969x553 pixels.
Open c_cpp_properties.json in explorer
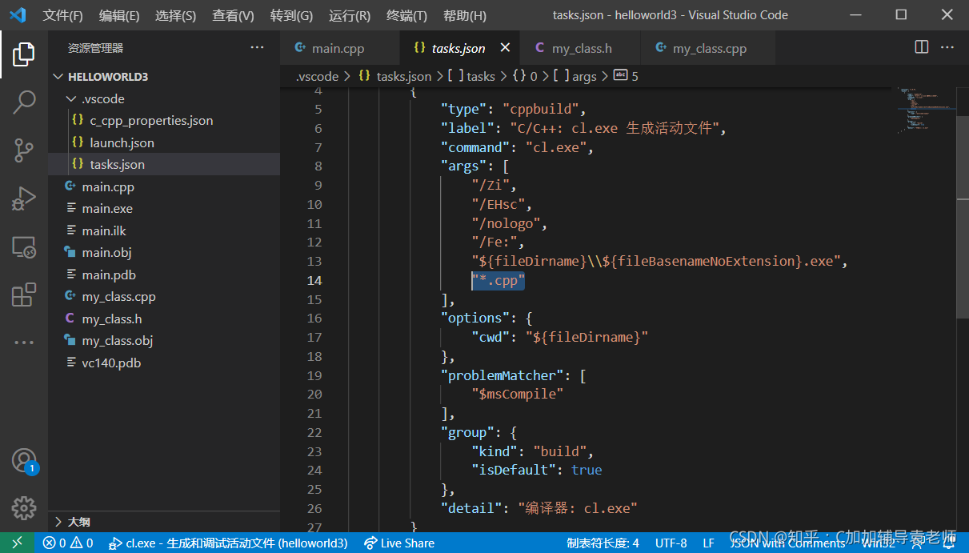coord(164,121)
